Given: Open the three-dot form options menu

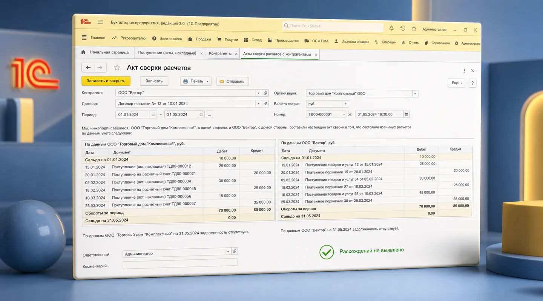Looking at the screenshot, I should [x=464, y=71].
